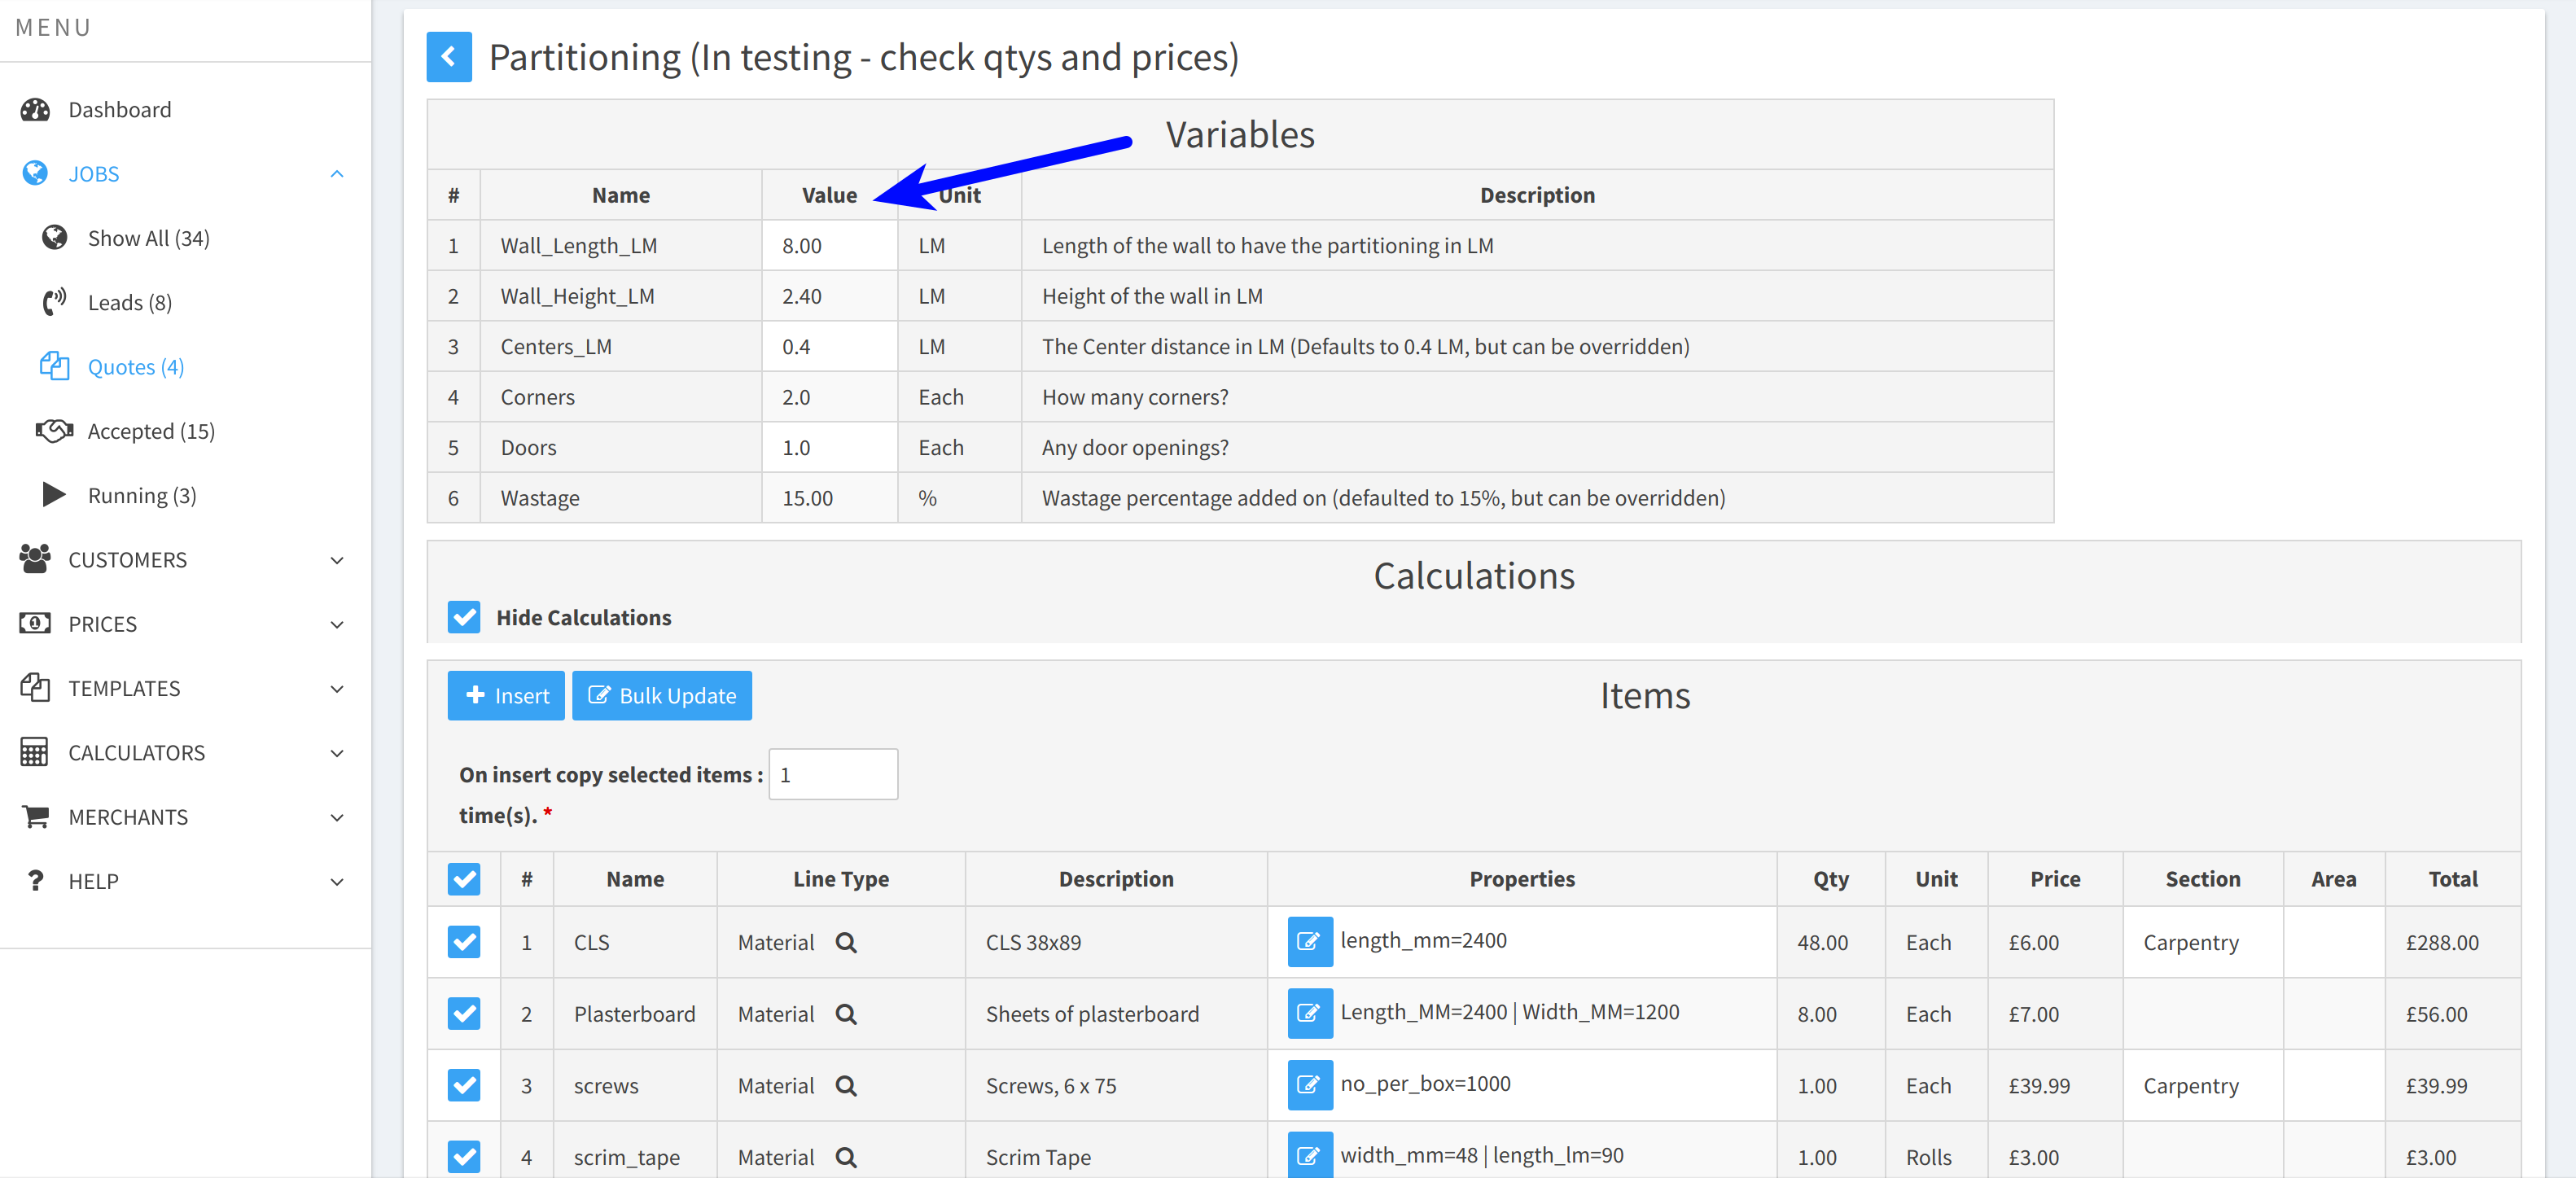Click the PRICES money icon
Viewport: 2576px width, 1178px height.
[35, 624]
